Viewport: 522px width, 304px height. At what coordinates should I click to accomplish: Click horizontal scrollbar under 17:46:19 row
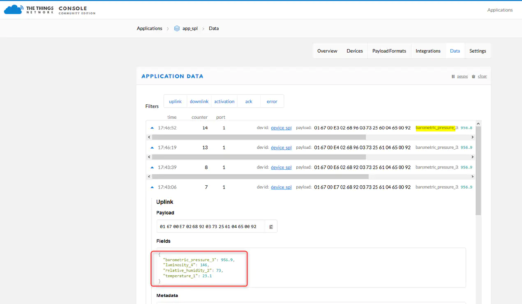[x=259, y=157]
